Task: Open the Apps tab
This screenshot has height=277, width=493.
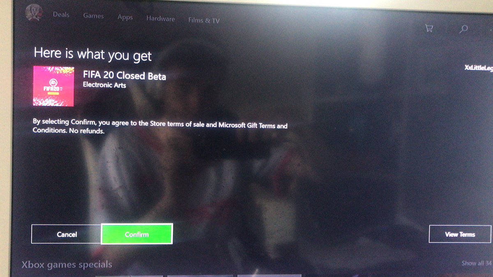Action: point(125,17)
